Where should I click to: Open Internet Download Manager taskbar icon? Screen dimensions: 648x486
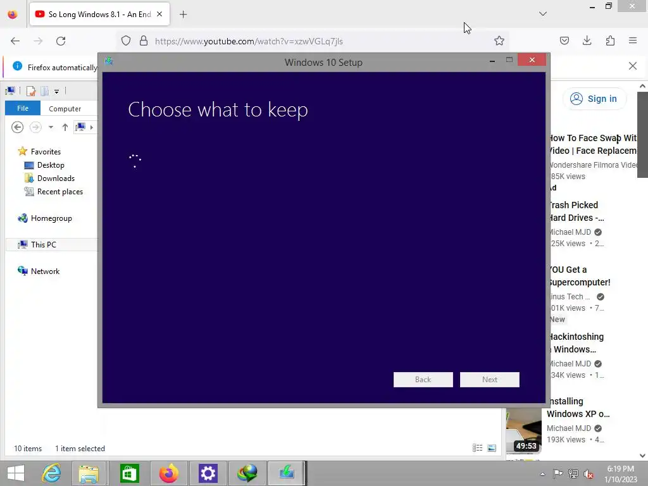pyautogui.click(x=247, y=473)
